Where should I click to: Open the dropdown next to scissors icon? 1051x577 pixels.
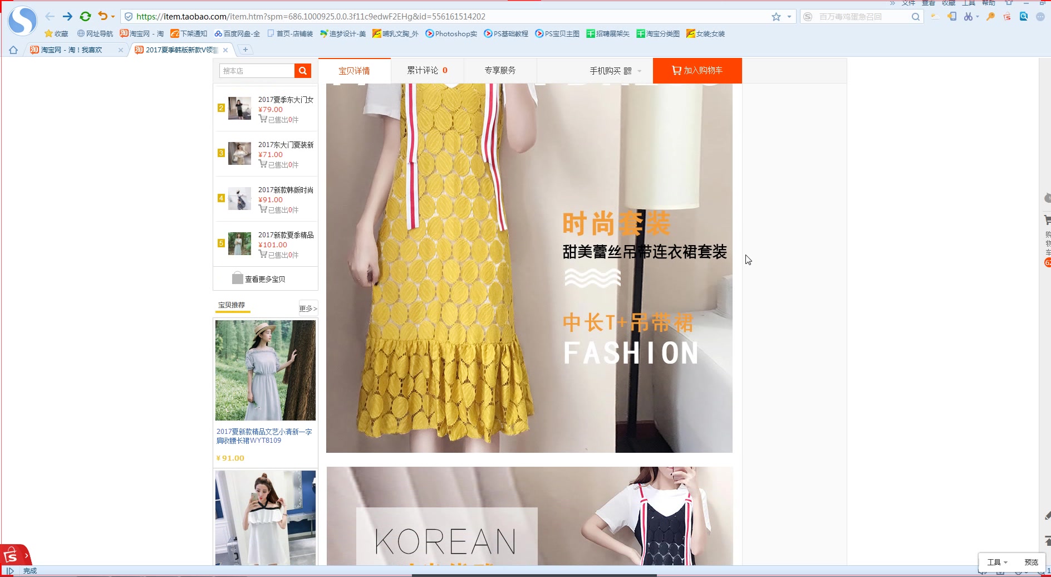click(978, 17)
